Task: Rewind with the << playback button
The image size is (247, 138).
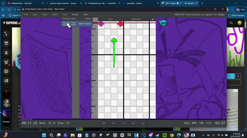Action: point(114,123)
